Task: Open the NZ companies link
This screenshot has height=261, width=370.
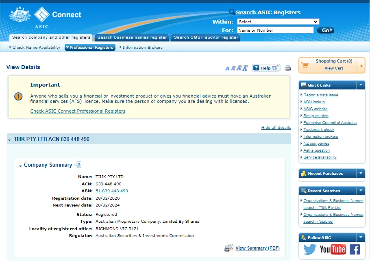Action: (316, 143)
